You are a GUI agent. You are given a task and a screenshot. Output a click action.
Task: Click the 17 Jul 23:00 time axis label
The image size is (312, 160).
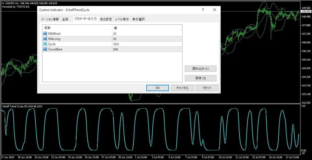[x=292, y=157]
